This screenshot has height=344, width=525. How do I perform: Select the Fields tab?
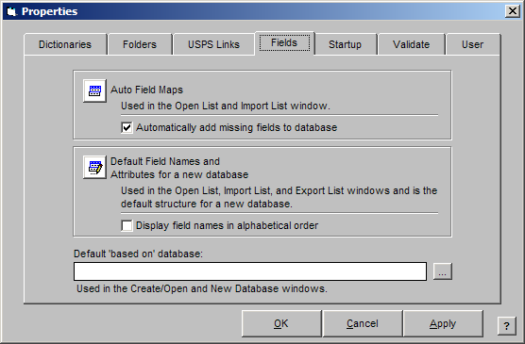coord(284,43)
